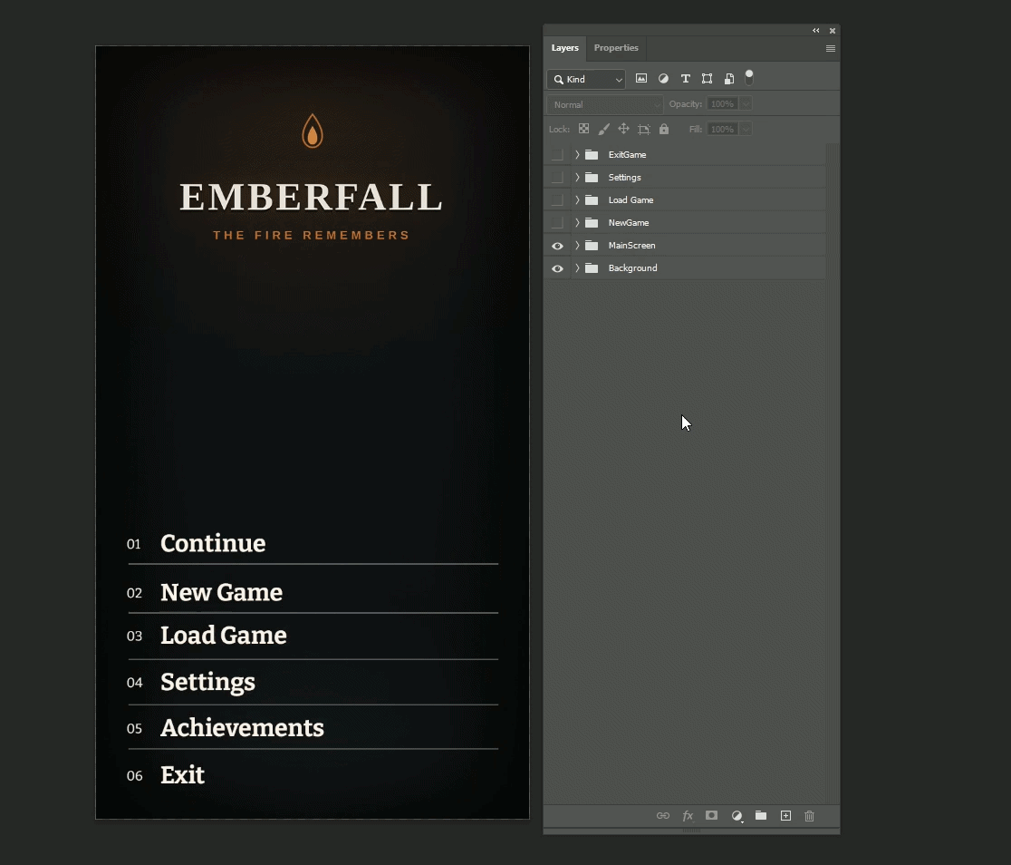Prevent artboard auto-nesting lock icon
The width and height of the screenshot is (1011, 865).
(643, 129)
